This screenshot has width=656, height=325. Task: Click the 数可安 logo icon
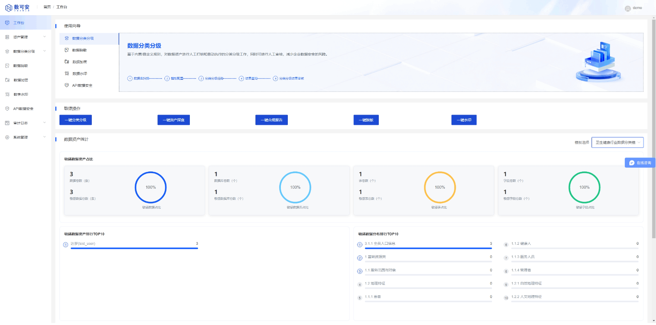(8, 8)
